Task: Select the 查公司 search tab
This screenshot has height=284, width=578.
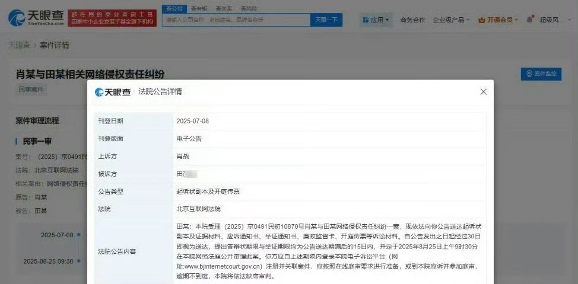Action: point(174,8)
